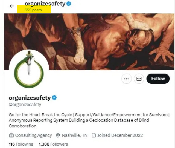The width and height of the screenshot is (175, 148).
Task: Open the painting banner image
Action: tap(89, 42)
